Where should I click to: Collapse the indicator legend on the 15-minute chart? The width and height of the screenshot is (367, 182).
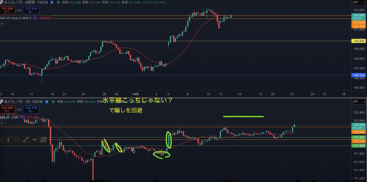click(x=2, y=123)
